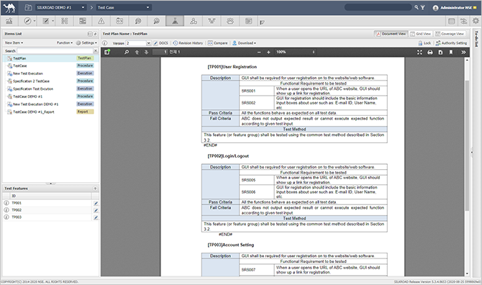Viewport: 482px width, 285px height.
Task: Switch to Coverage View
Action: pos(450,34)
